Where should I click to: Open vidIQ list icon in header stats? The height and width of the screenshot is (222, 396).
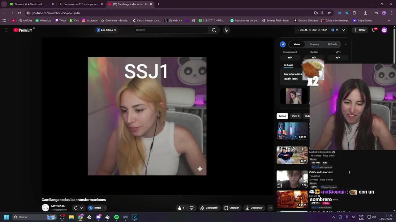pyautogui.click(x=337, y=30)
